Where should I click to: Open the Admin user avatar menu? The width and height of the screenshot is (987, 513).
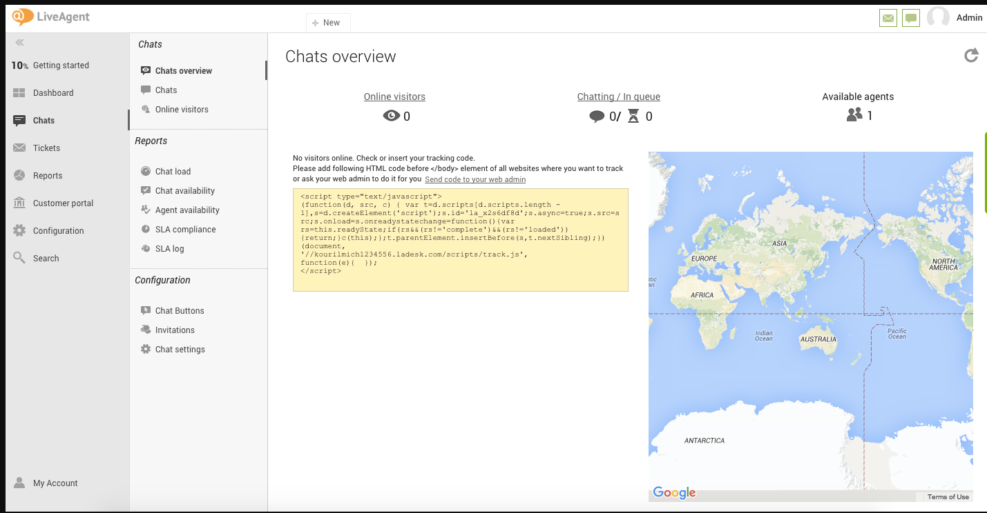tap(938, 18)
